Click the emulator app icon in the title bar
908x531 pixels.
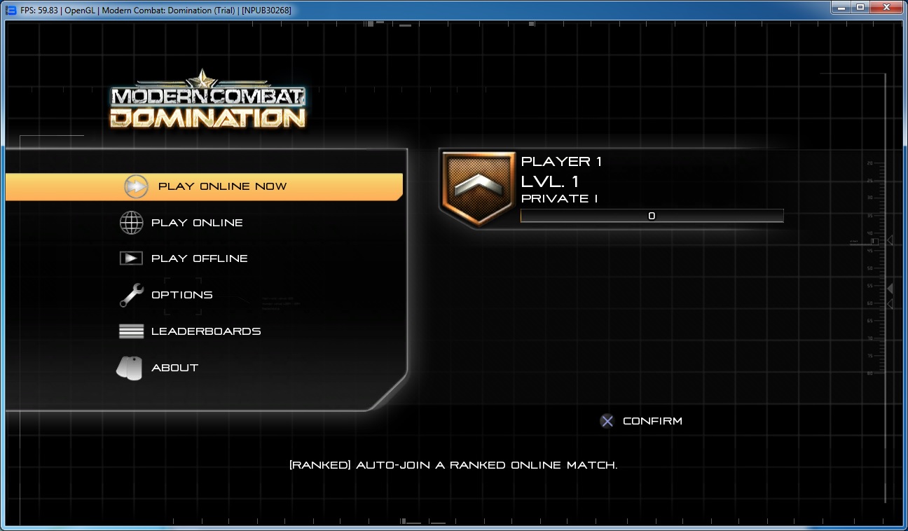pyautogui.click(x=11, y=11)
